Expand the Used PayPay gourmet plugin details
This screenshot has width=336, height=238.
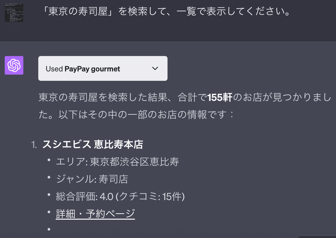[x=103, y=68]
